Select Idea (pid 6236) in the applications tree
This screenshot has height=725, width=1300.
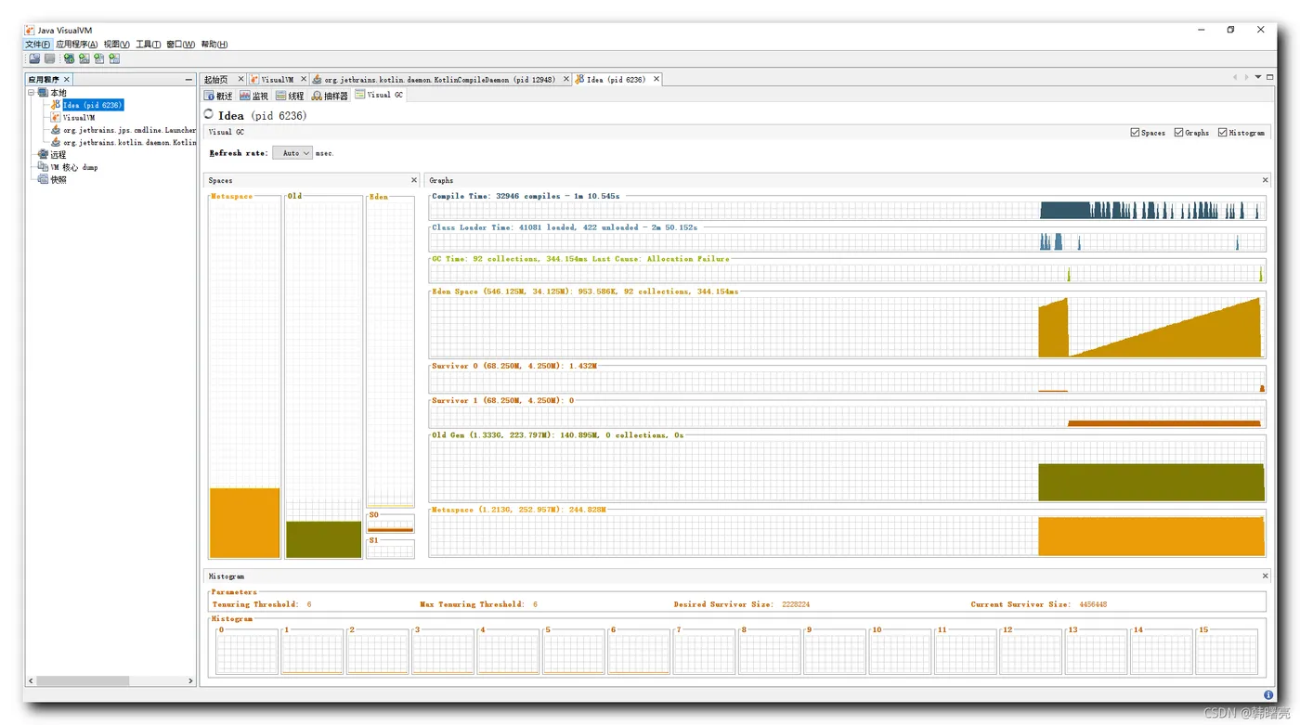pos(92,105)
